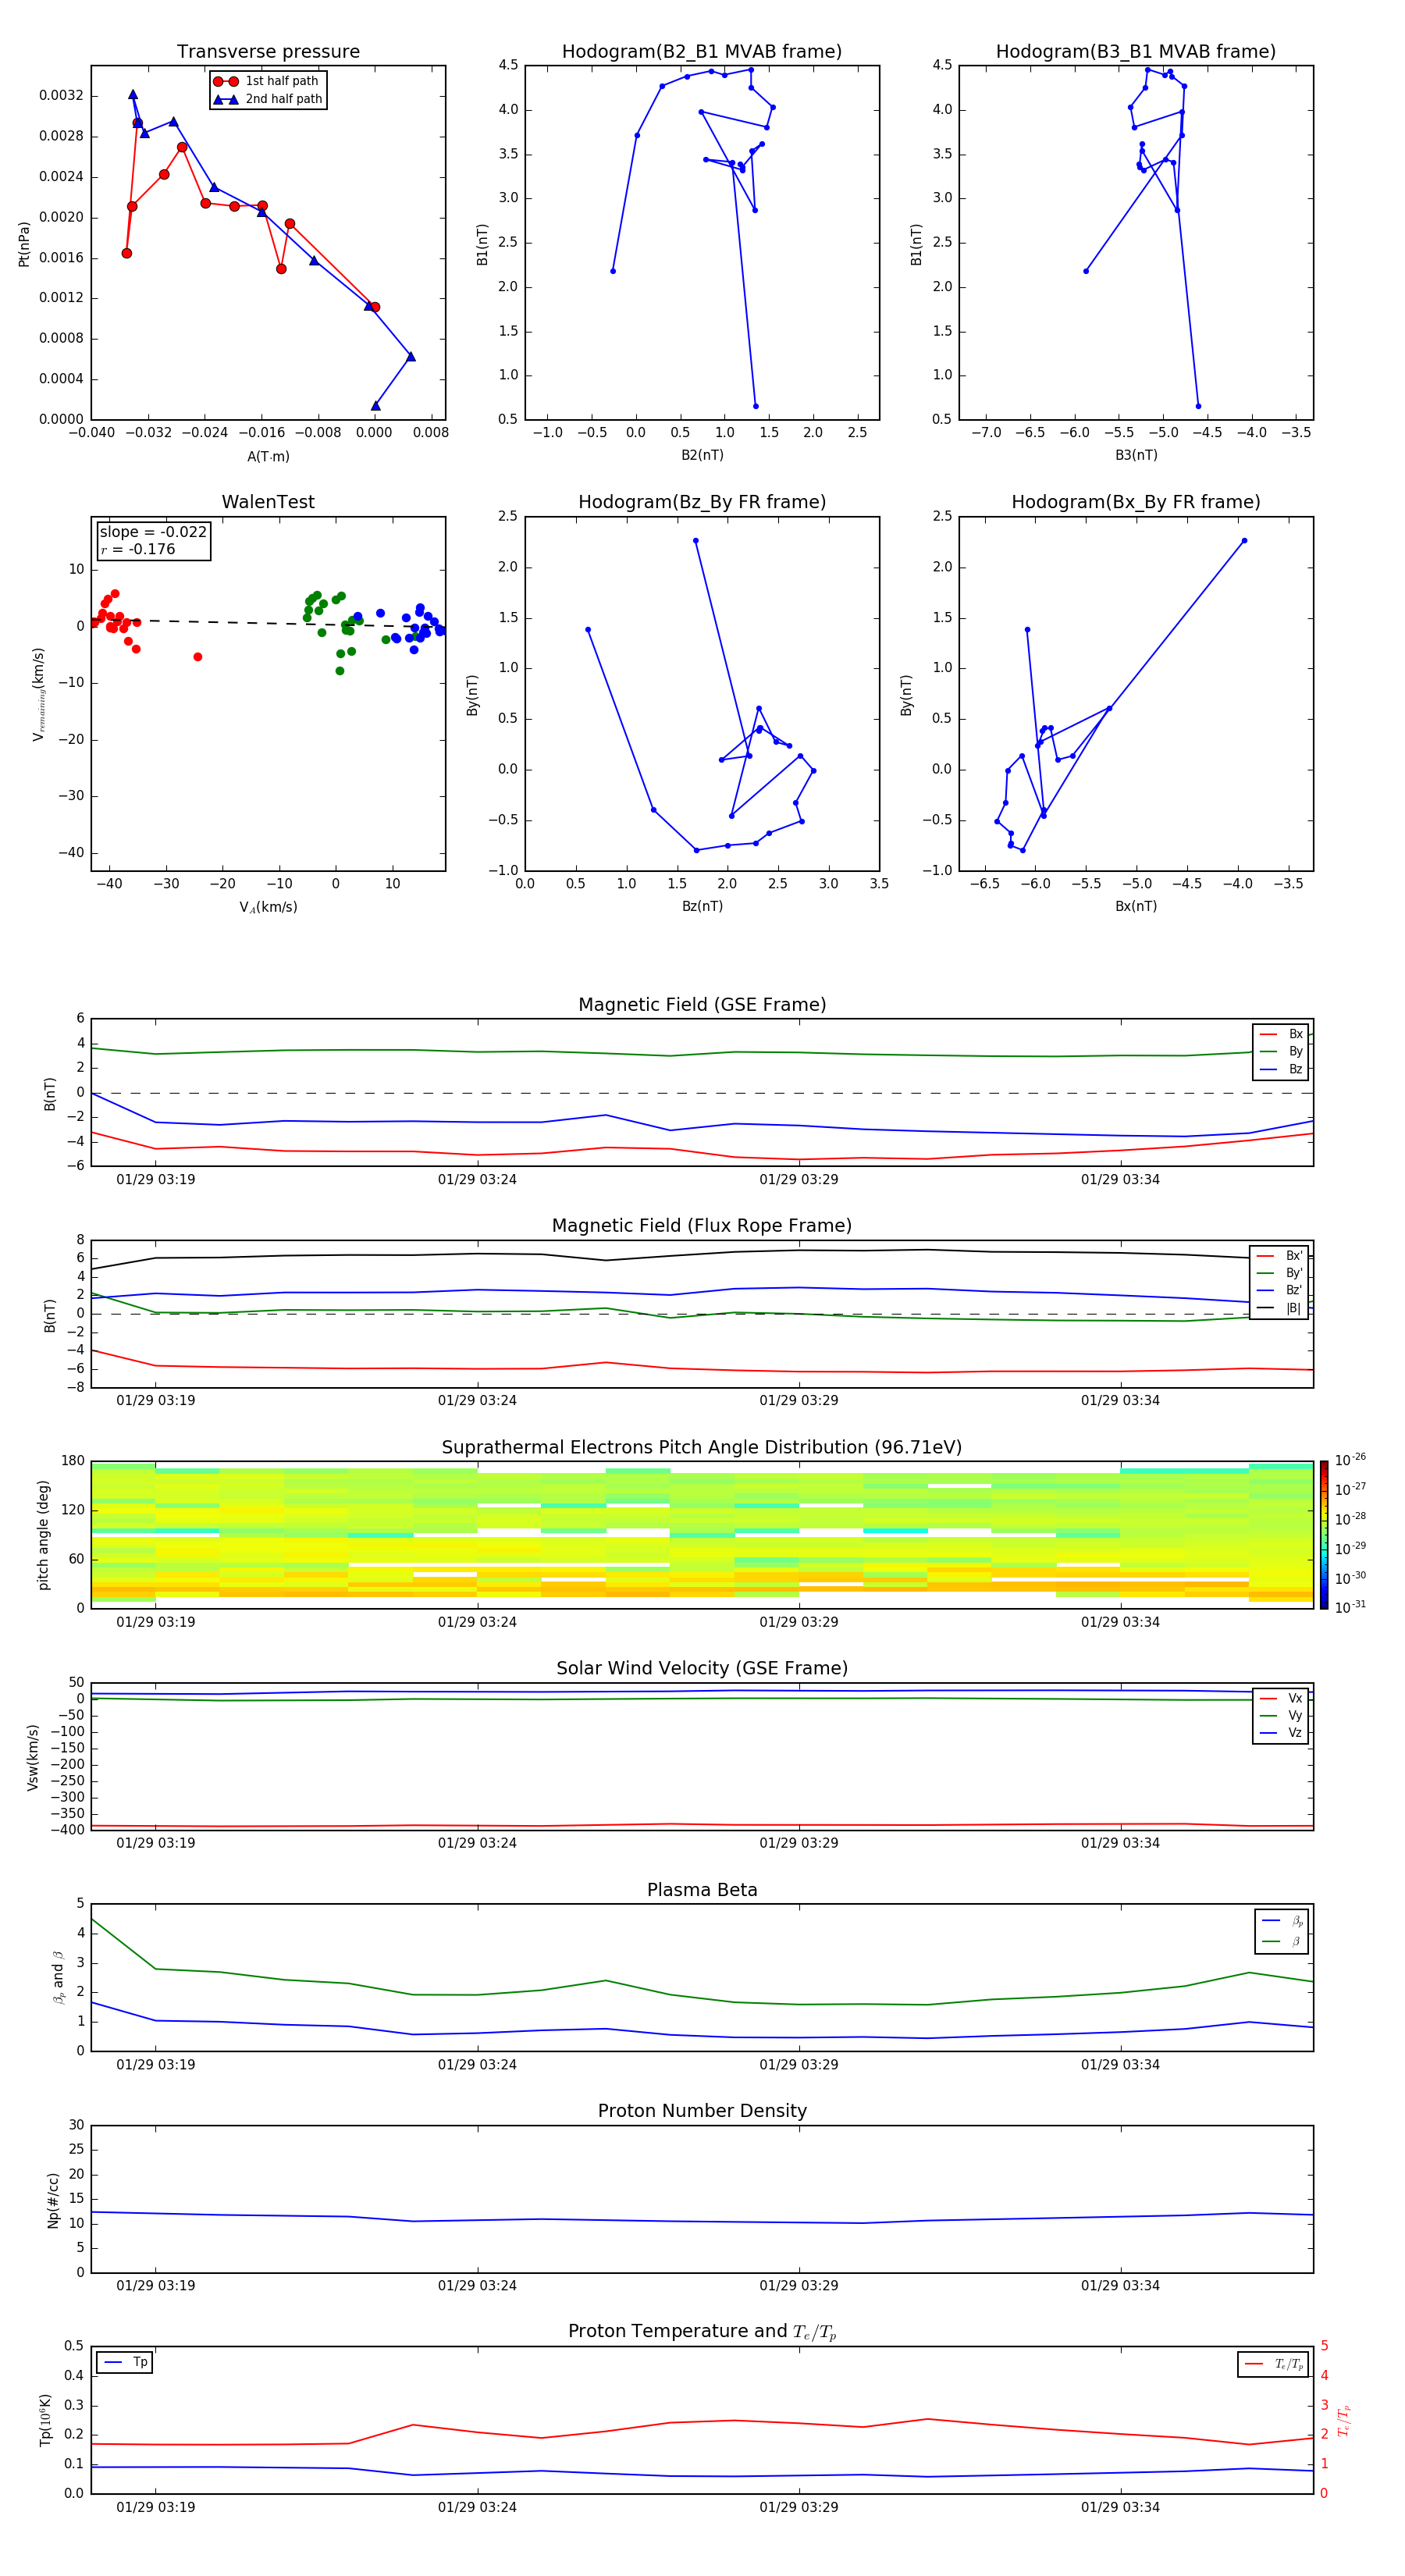Click the A(T·m) x-axis label
The width and height of the screenshot is (1405, 2576).
click(268, 457)
